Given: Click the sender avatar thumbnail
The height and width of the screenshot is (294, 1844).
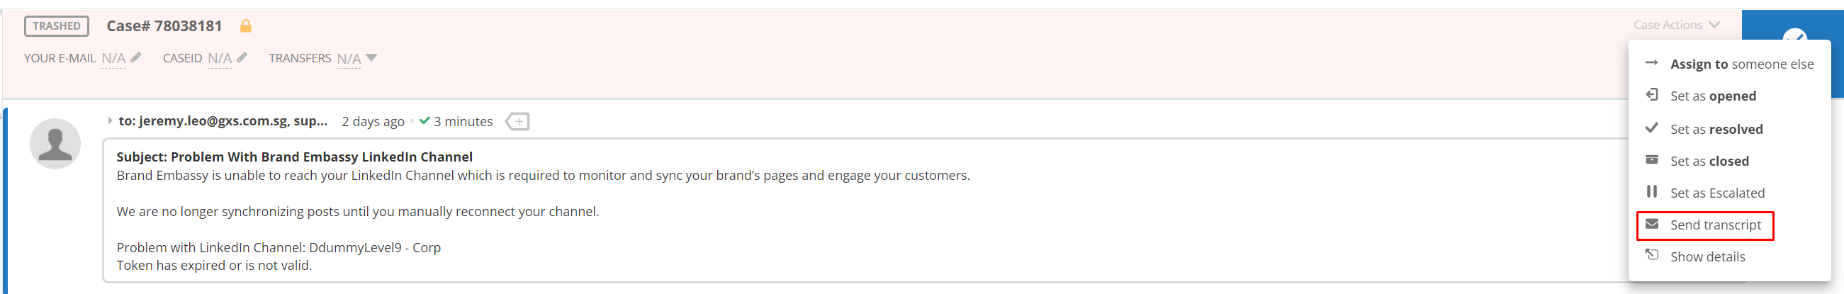Looking at the screenshot, I should [x=55, y=144].
